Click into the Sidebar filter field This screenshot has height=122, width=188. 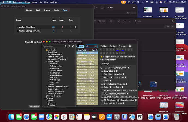pos(53,46)
